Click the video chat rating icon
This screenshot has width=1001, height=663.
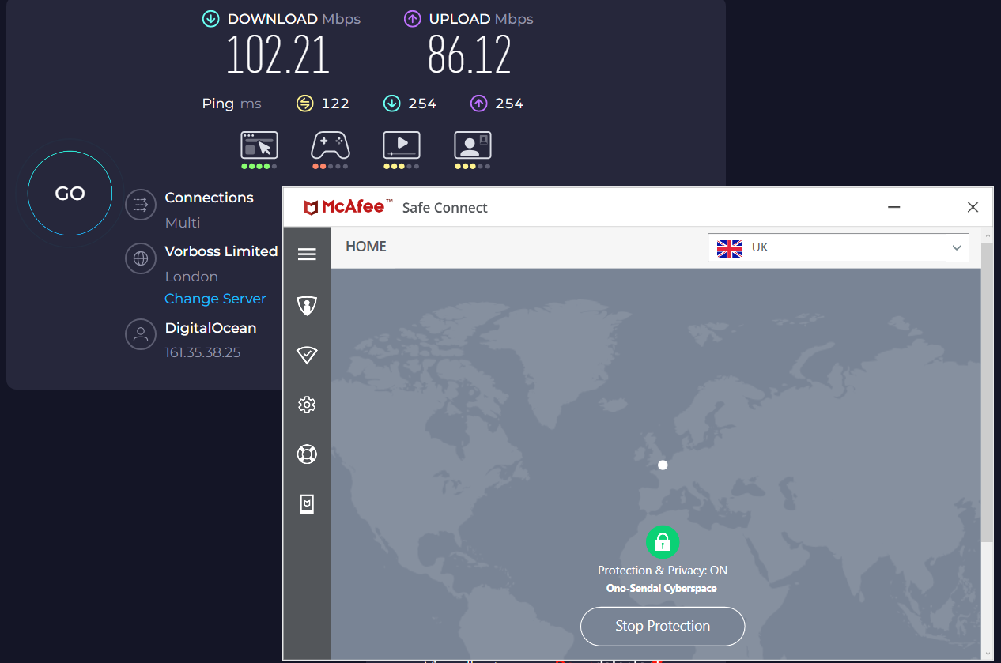[x=473, y=145]
